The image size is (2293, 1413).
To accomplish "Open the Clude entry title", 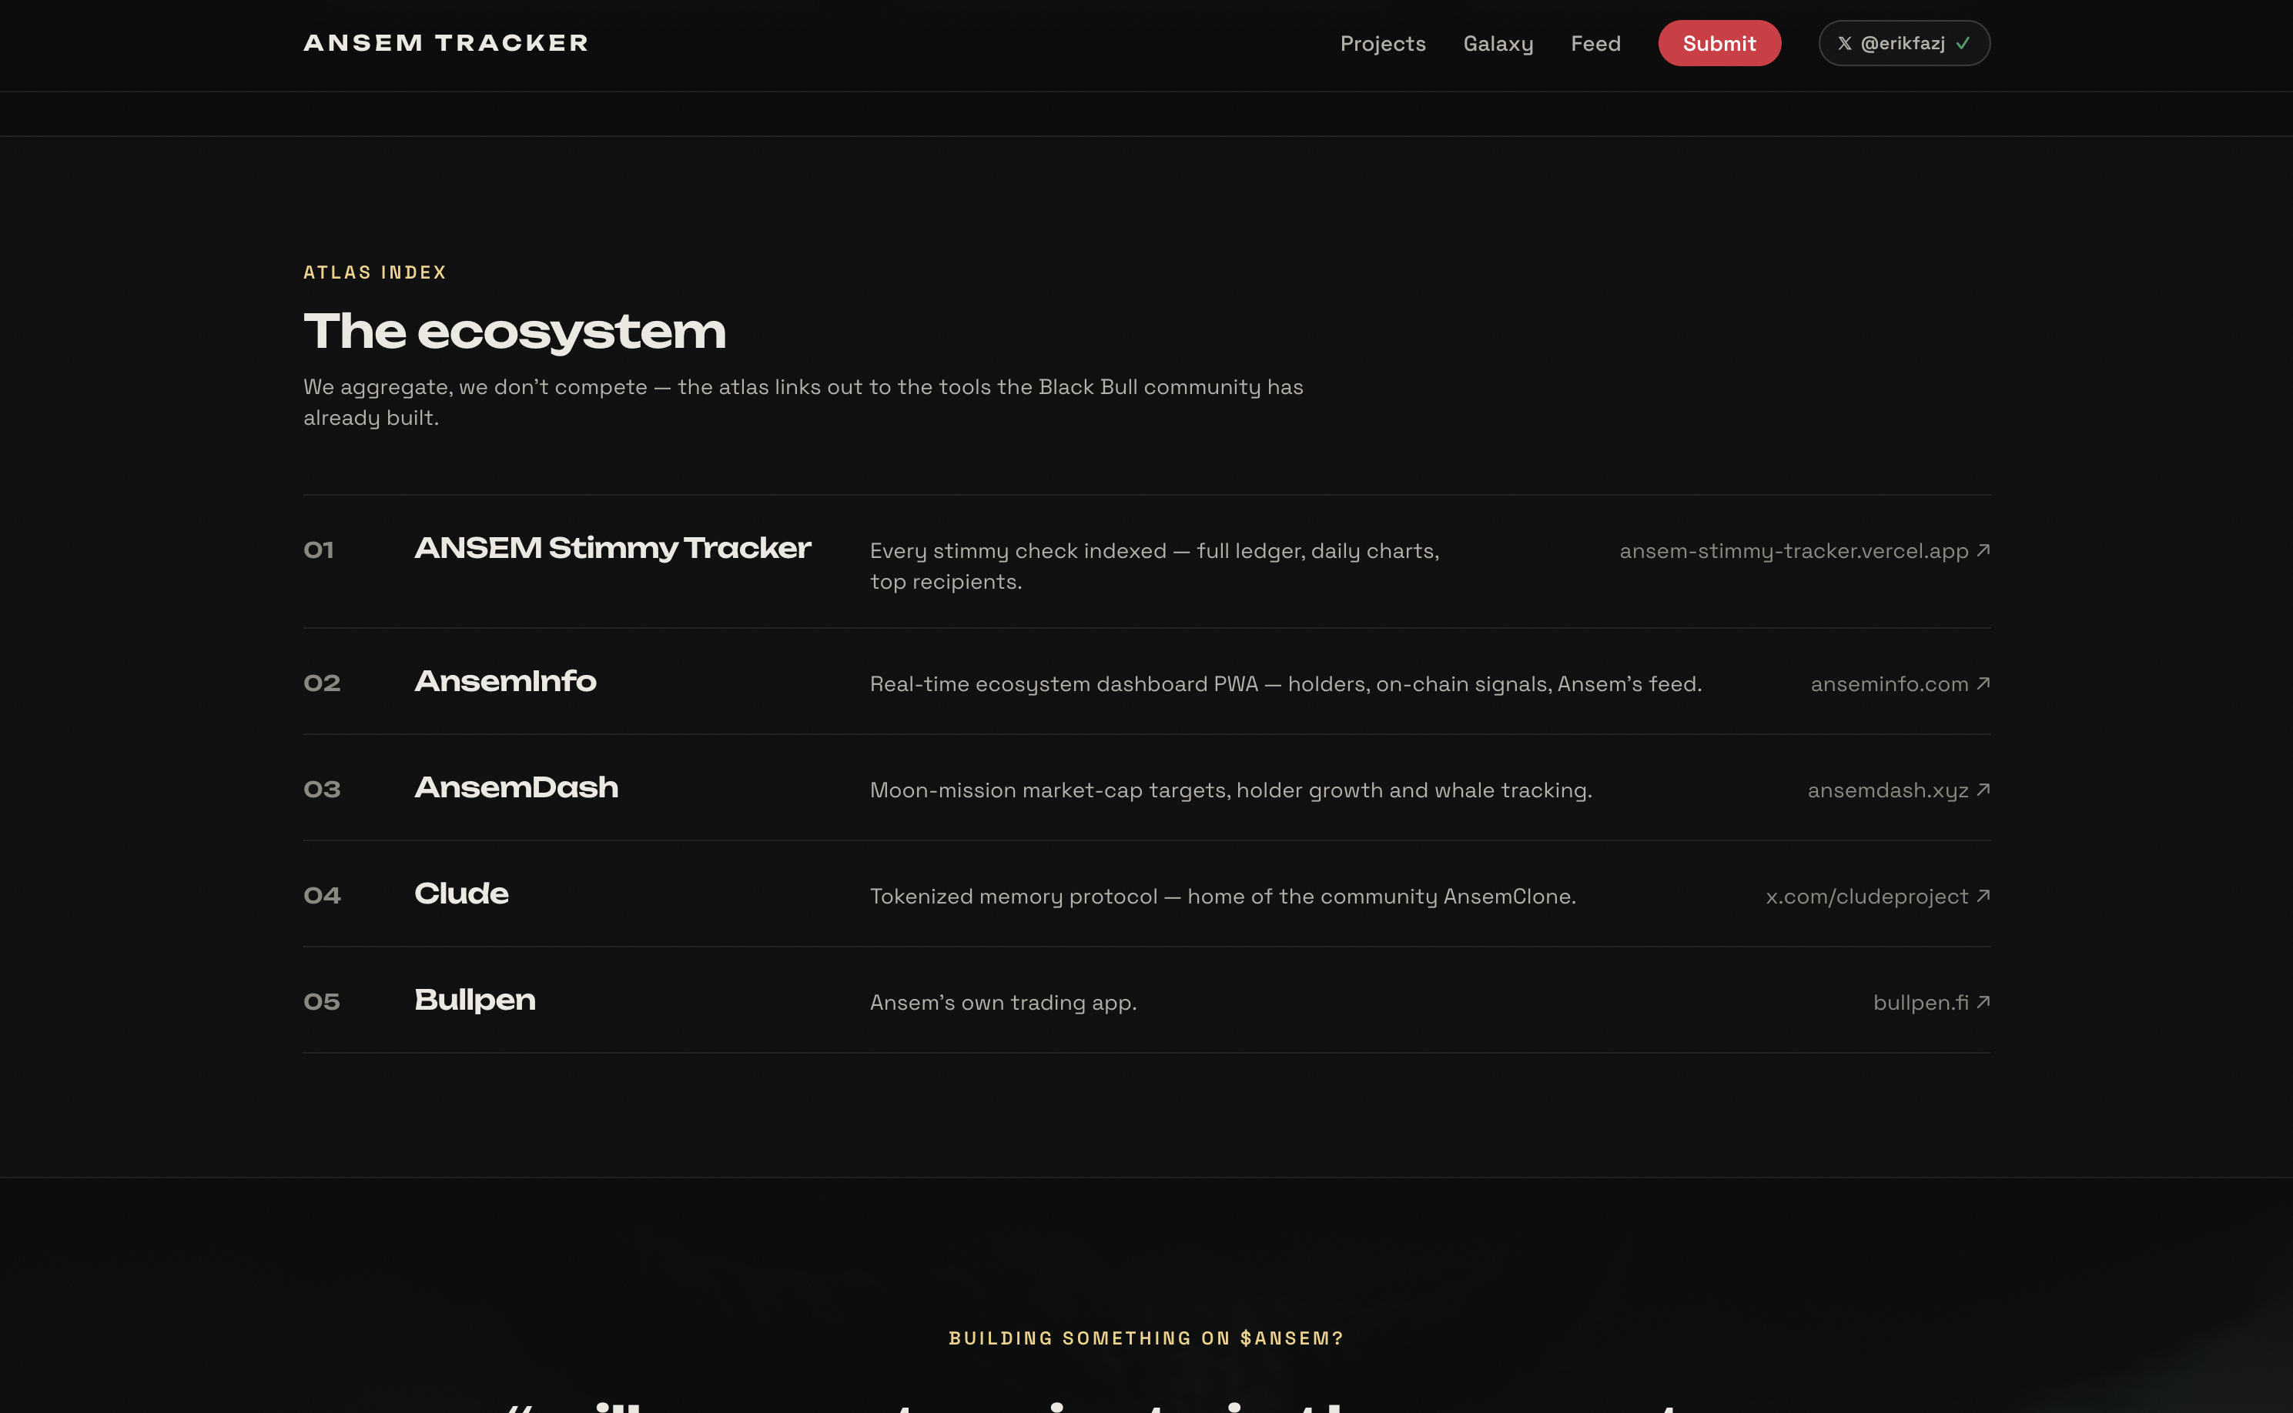I will pyautogui.click(x=461, y=894).
